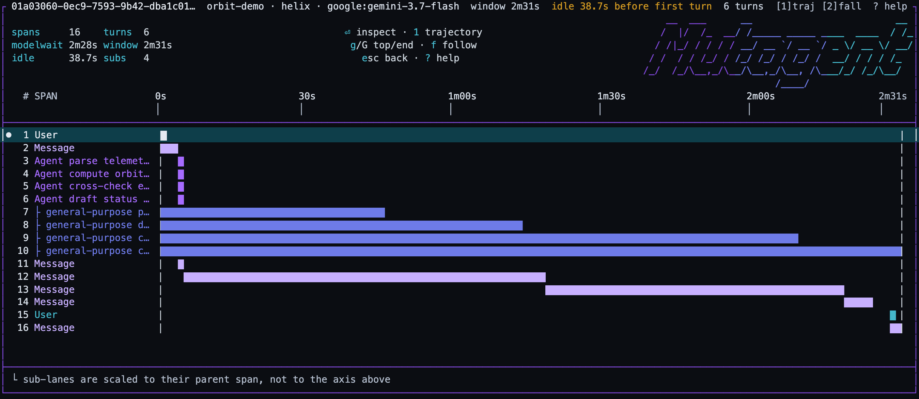Select the 'Agent parse telemet…' span row
919x399 pixels.
459,161
